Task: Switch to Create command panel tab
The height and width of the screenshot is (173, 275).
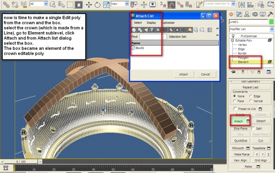Action: [231, 14]
